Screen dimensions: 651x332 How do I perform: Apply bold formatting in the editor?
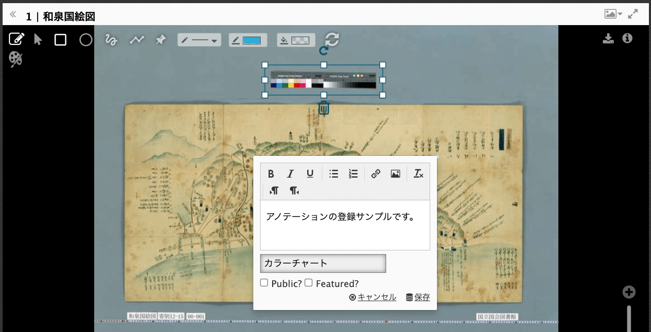coord(271,174)
